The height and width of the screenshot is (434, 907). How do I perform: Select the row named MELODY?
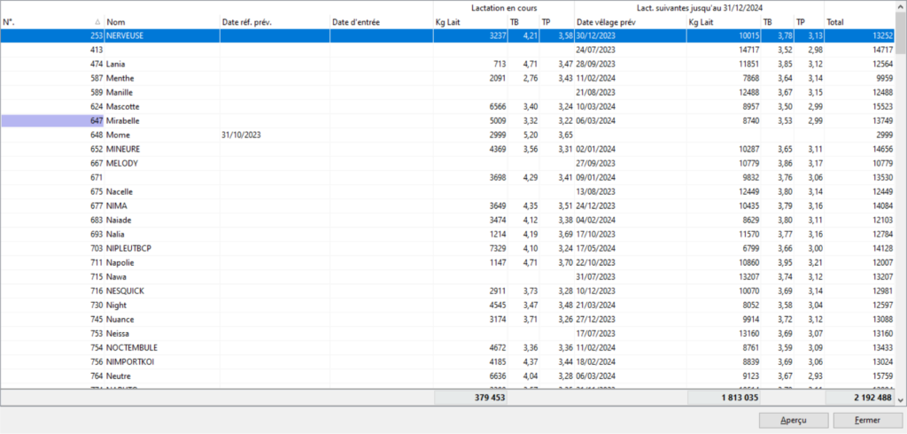[x=448, y=163]
